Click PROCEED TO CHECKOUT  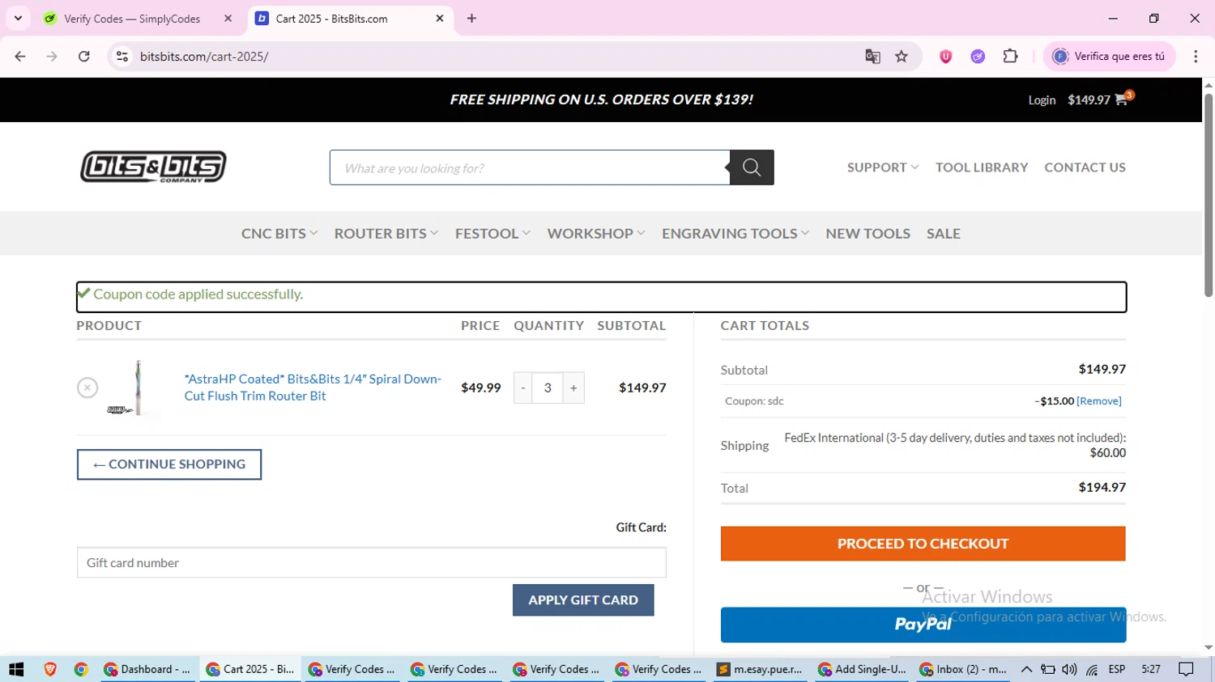click(x=923, y=544)
